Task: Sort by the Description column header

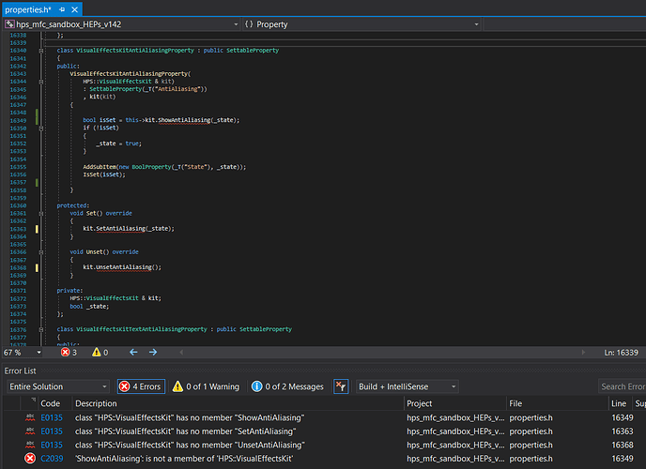Action: [x=238, y=403]
